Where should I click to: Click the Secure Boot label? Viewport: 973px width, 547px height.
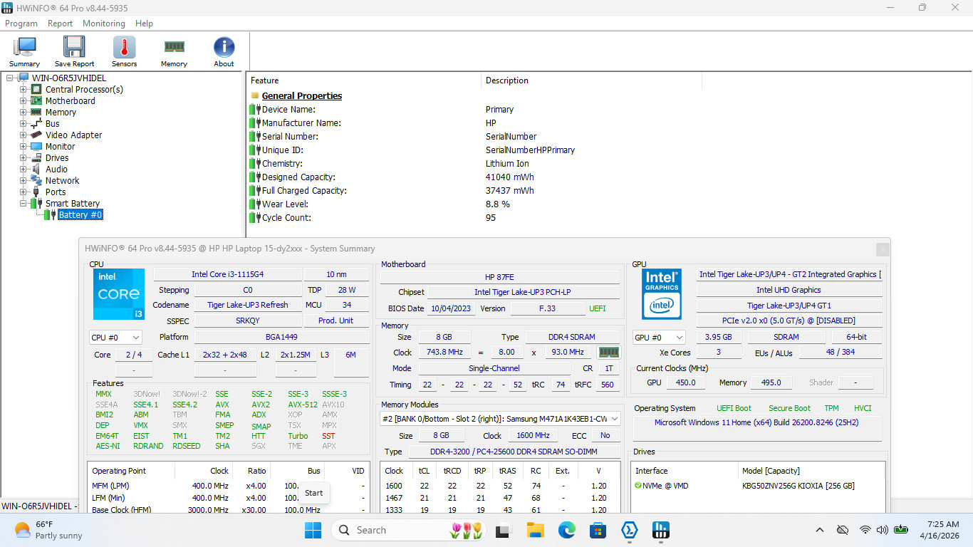789,408
